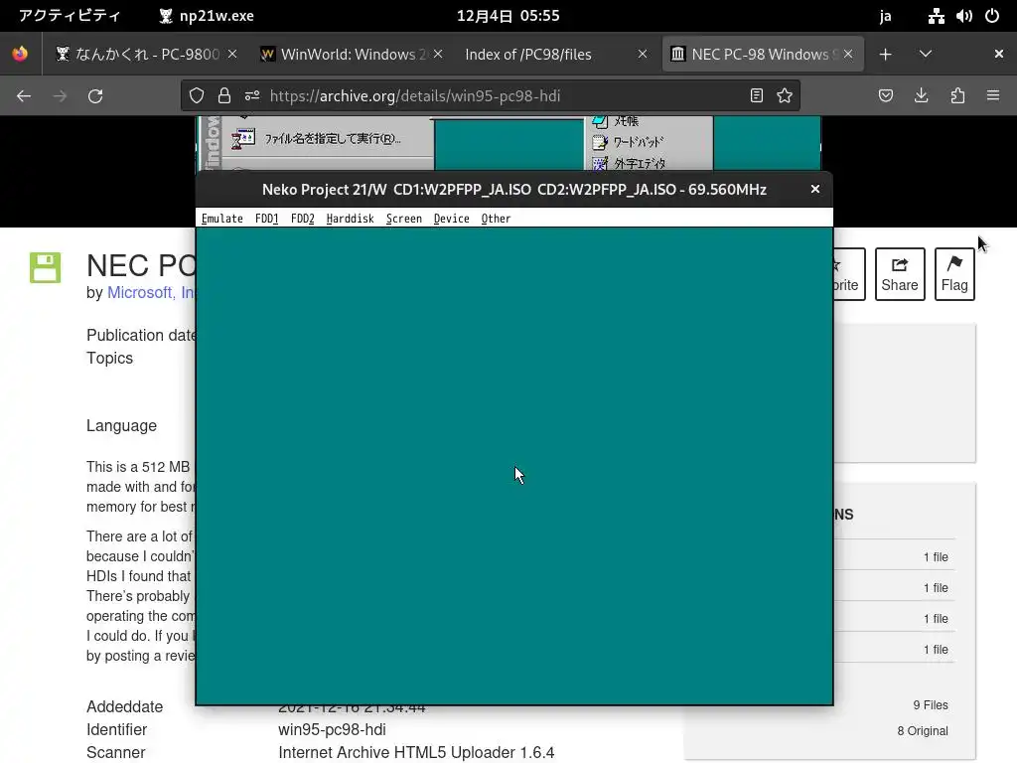This screenshot has height=763, width=1017.
Task: Click the Flag button on archive page
Action: pos(954,274)
